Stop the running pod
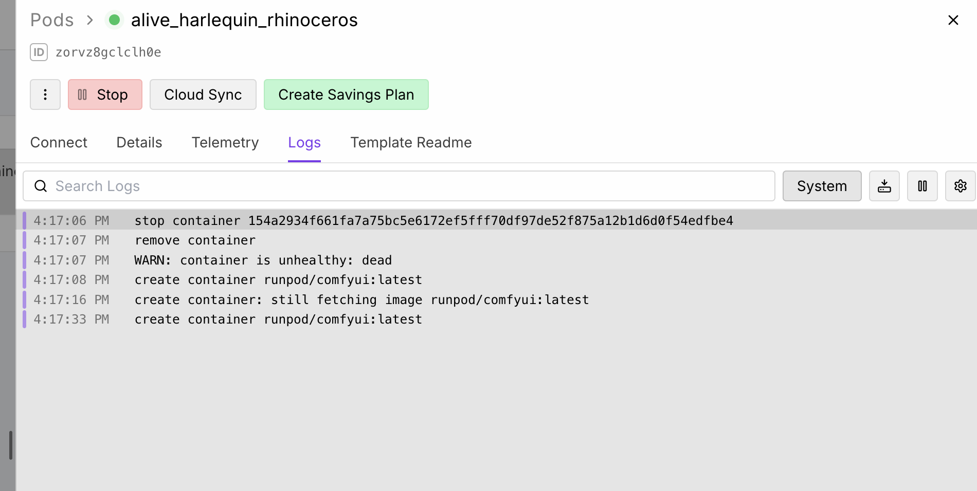The height and width of the screenshot is (491, 977). coord(105,95)
